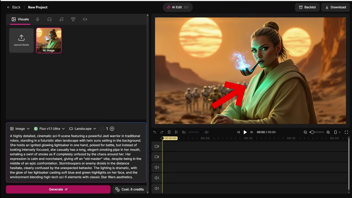
Task: Click the Upload Media tile
Action: pyautogui.click(x=21, y=40)
